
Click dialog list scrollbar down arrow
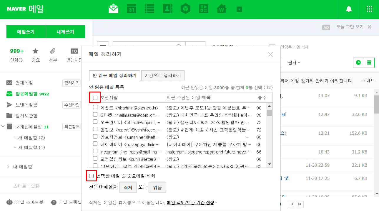coord(269,164)
